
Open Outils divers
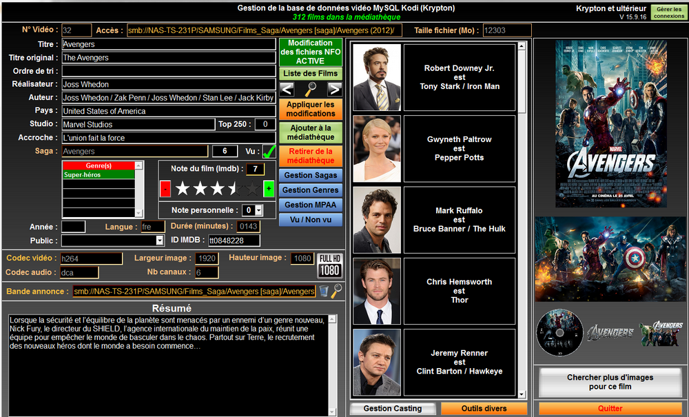pyautogui.click(x=484, y=409)
